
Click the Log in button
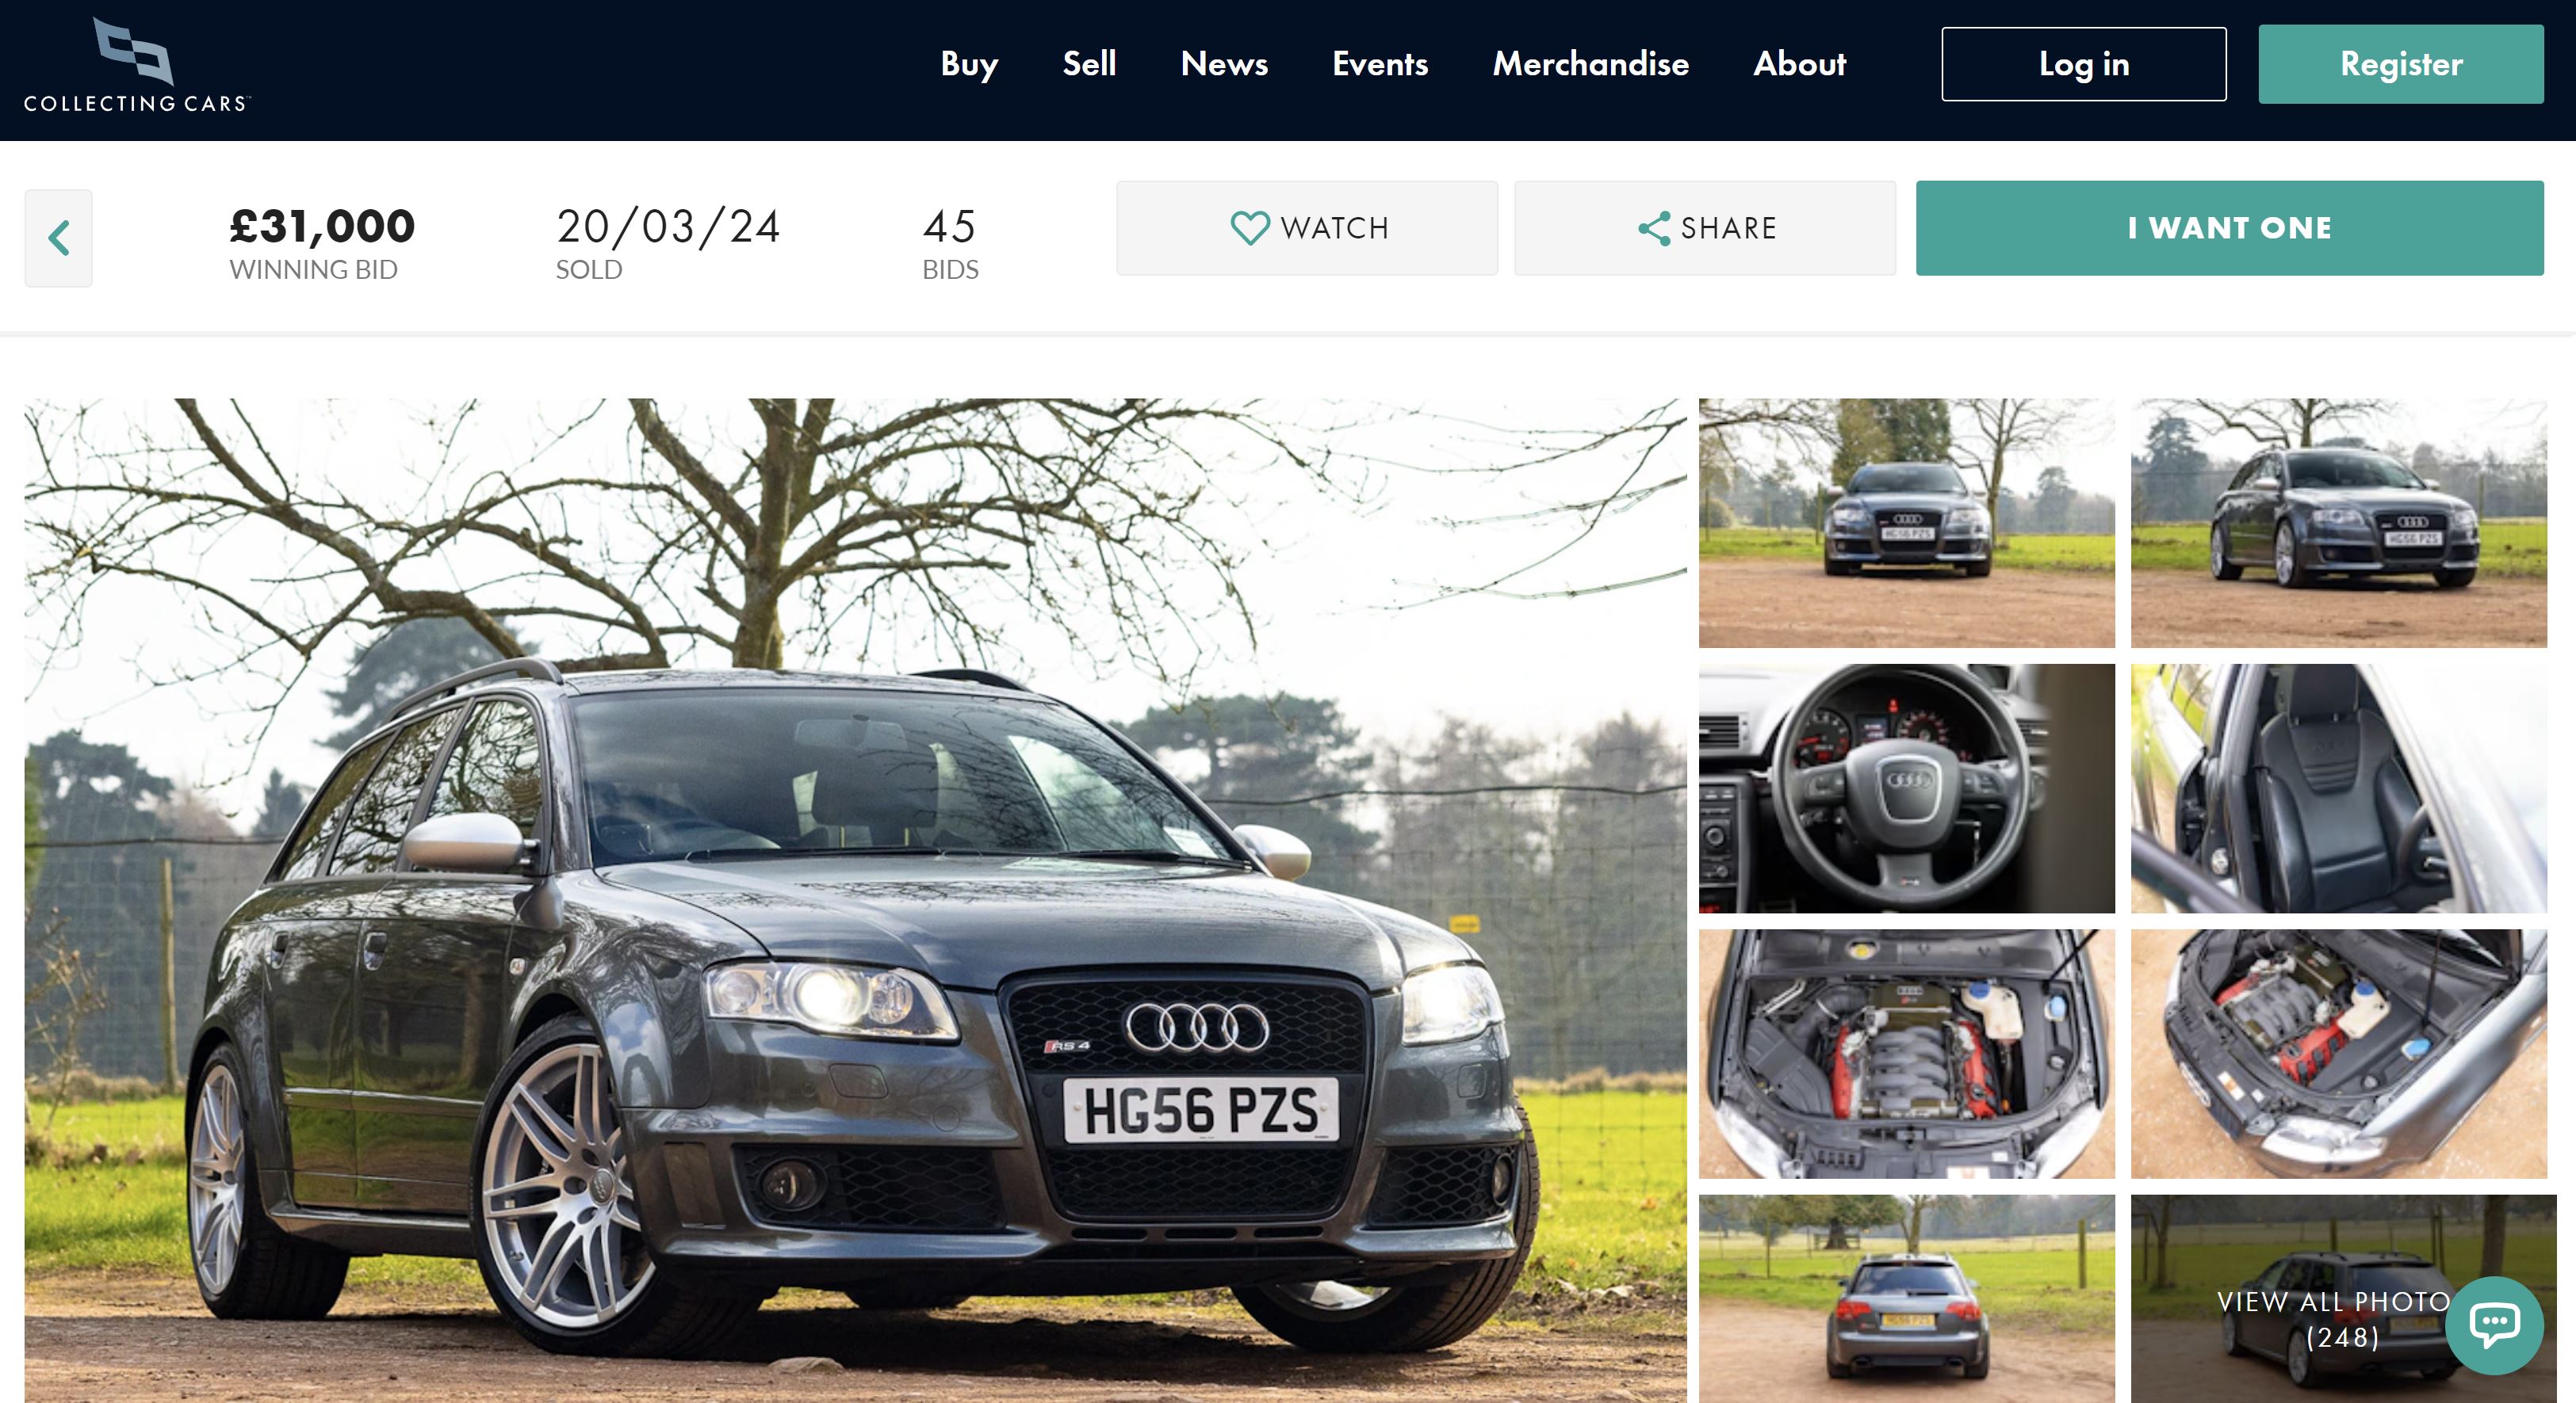[2083, 64]
